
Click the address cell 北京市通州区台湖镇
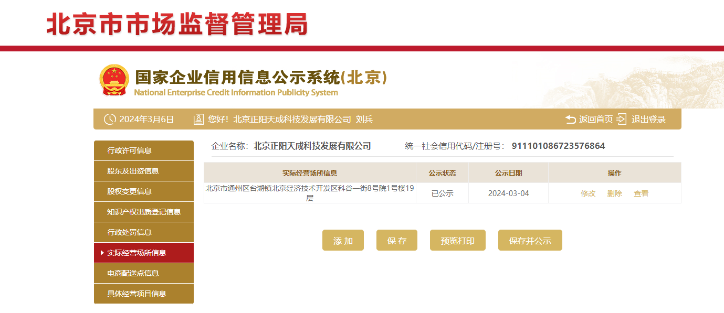310,193
